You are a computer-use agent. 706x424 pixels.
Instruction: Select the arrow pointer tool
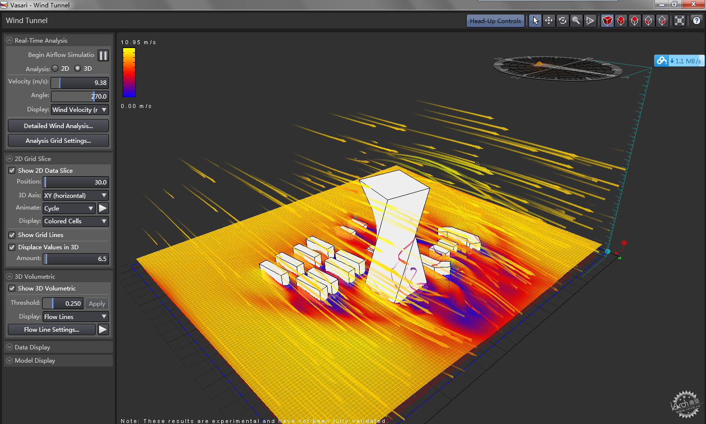[535, 21]
